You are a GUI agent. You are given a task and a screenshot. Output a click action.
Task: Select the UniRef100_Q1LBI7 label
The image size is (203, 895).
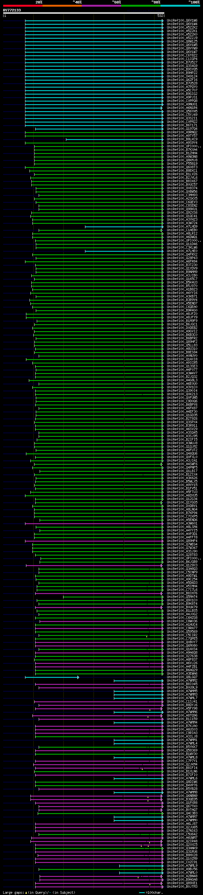coord(182,471)
